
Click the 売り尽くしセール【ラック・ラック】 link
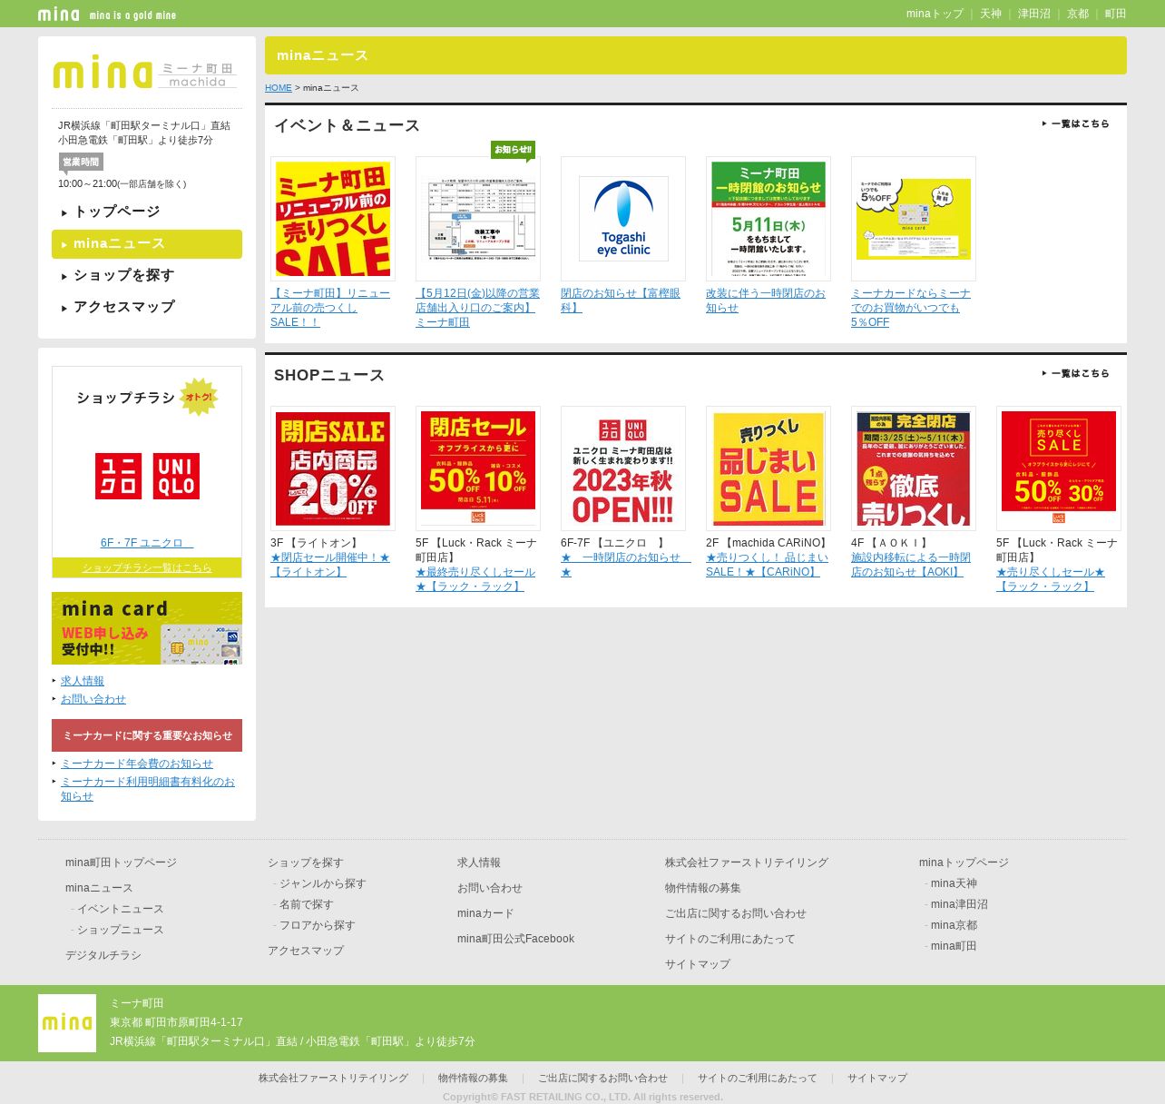coord(1051,579)
